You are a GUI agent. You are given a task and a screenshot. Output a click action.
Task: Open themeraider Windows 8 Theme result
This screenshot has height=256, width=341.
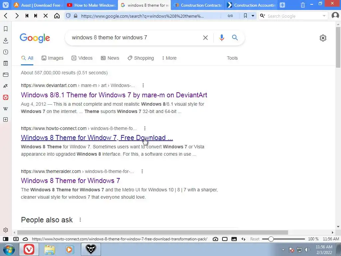pos(71,180)
